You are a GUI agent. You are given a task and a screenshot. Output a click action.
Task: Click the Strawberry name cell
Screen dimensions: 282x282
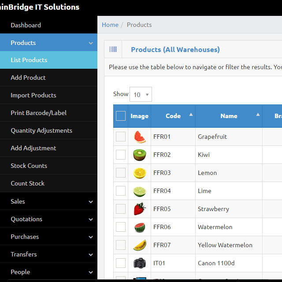(229, 209)
